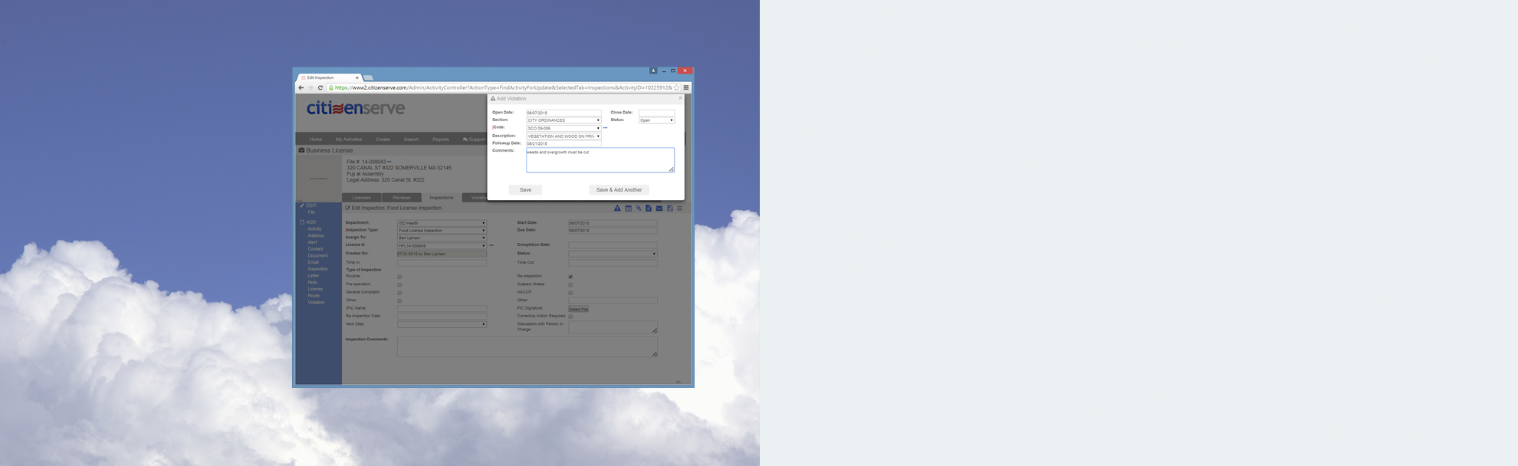1518x466 pixels.
Task: Click the warning triangle violation icon in toolbar
Action: (x=617, y=208)
